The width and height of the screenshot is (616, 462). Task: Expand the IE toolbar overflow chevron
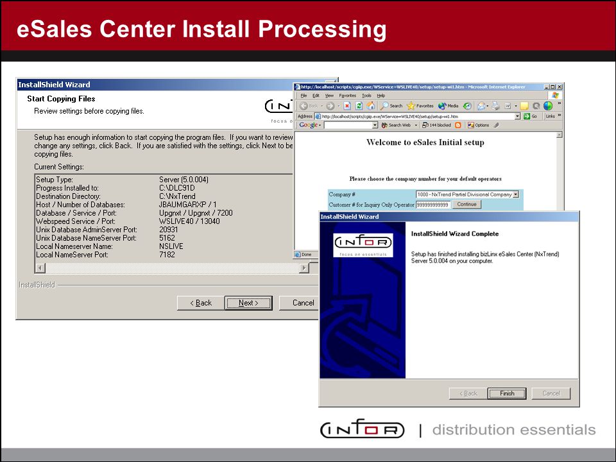pos(560,103)
